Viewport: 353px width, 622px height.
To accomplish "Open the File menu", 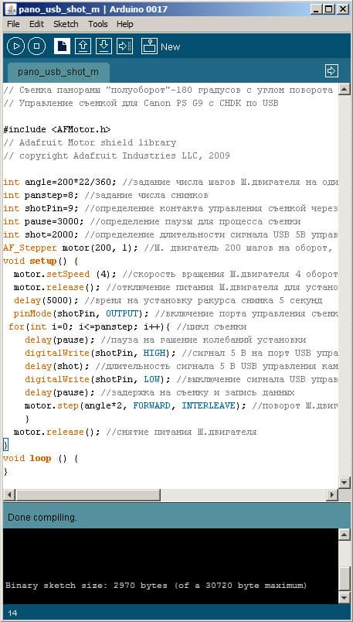I will (13, 24).
